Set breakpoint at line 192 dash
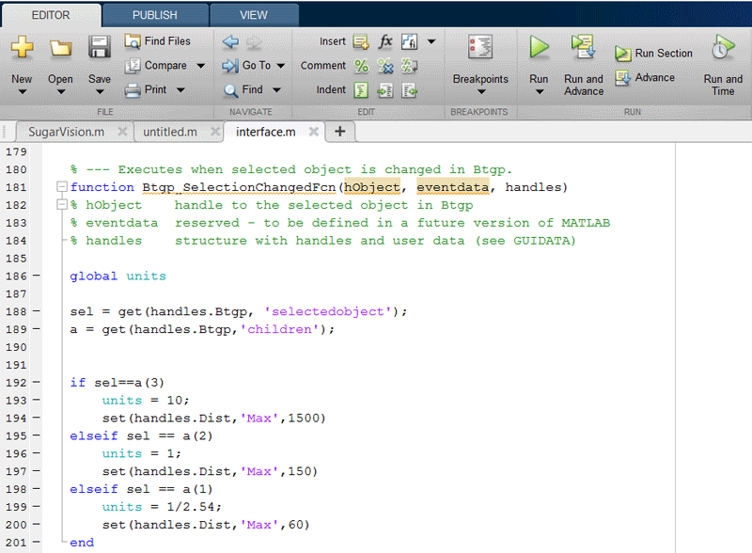This screenshot has width=752, height=553. 37,382
